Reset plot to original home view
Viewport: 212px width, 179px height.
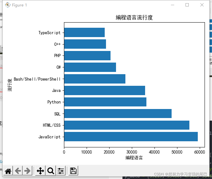click(8, 171)
